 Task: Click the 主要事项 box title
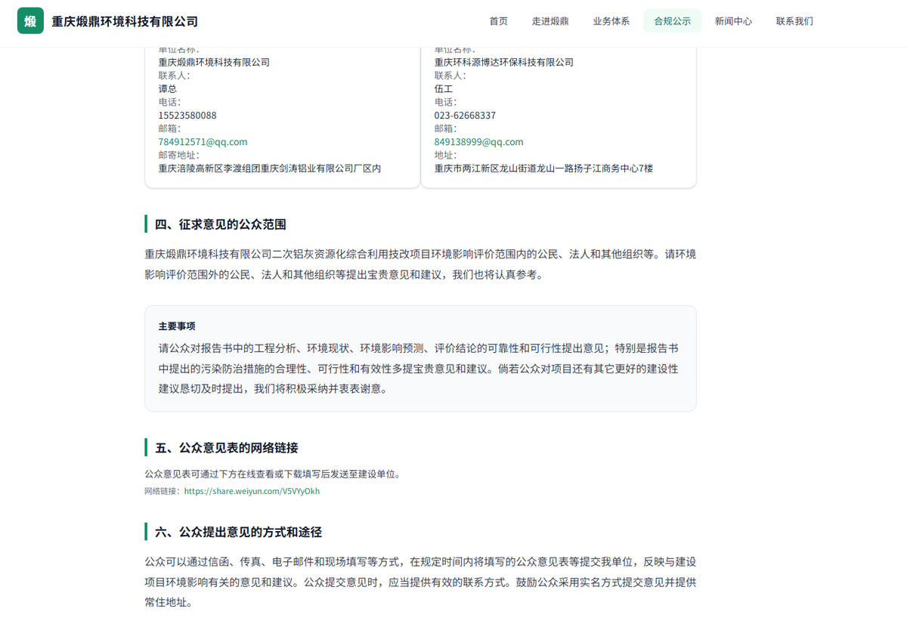pyautogui.click(x=177, y=326)
